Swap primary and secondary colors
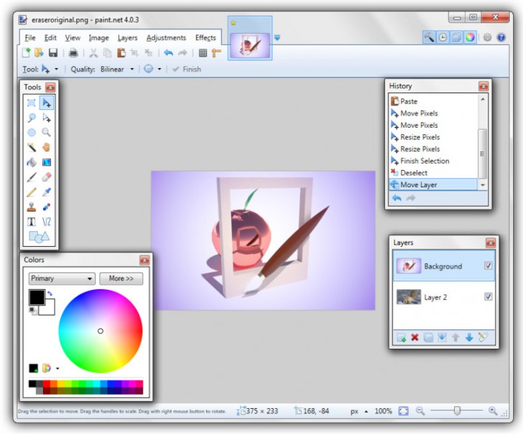 coord(50,293)
